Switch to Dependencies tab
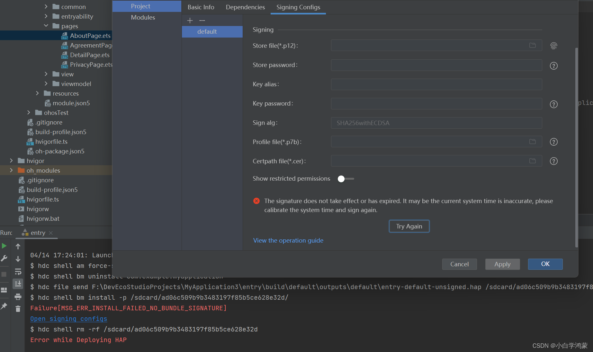This screenshot has height=352, width=593. 245,7
